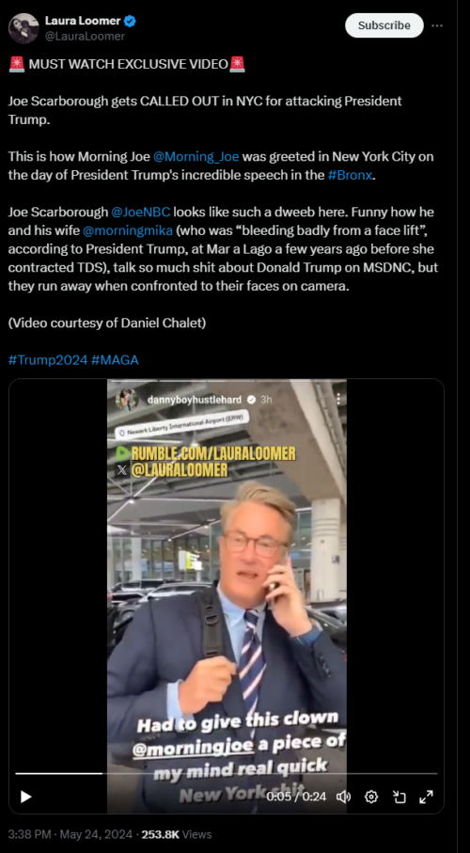Open the @morningmika mention
Viewport: 470px width, 853px height.
coord(128,230)
